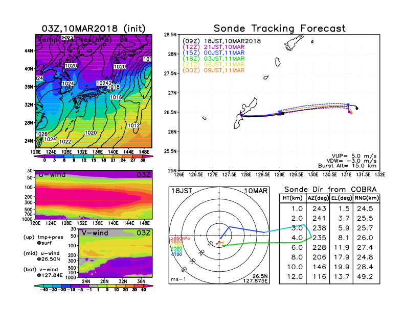Click the "@127.84E" longitude note
405x312 pixels.
click(50, 275)
